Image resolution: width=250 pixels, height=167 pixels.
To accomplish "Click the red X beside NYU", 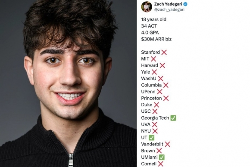I will coord(155,131).
